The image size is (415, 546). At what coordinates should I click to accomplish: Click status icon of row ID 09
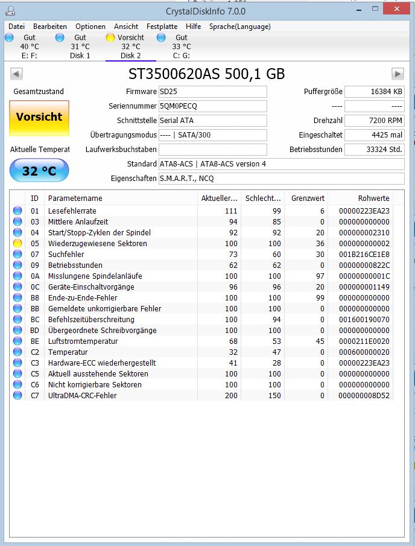(x=17, y=265)
